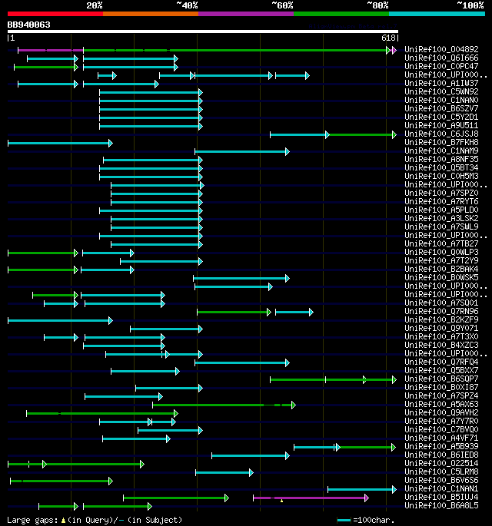
Task: Click the UniRef100_A8NF35 label
Action: click(441, 159)
